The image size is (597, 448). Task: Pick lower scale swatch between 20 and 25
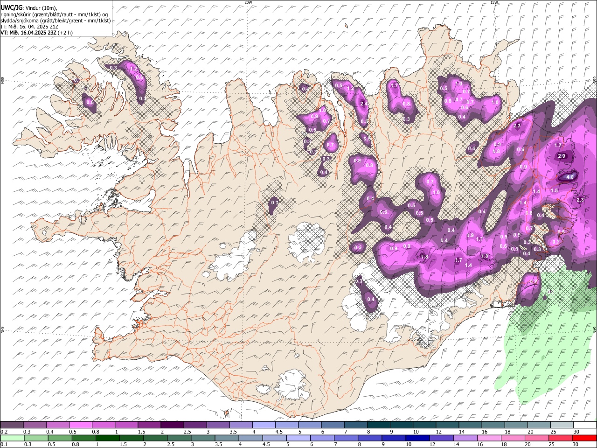click(x=536, y=438)
